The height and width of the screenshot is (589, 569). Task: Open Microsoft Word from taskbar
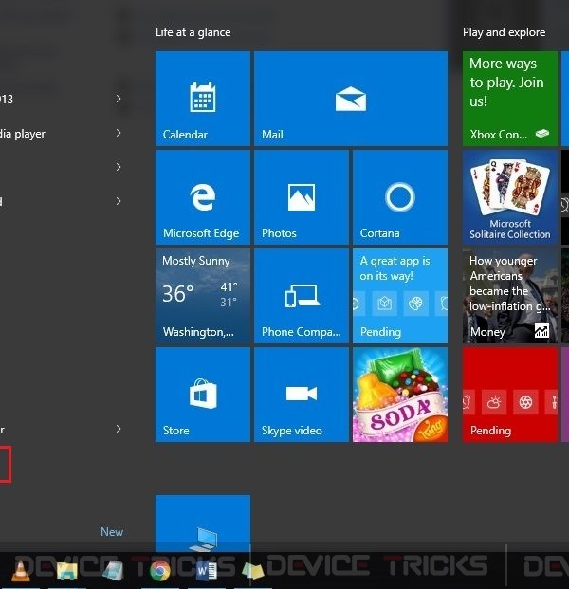coord(206,571)
